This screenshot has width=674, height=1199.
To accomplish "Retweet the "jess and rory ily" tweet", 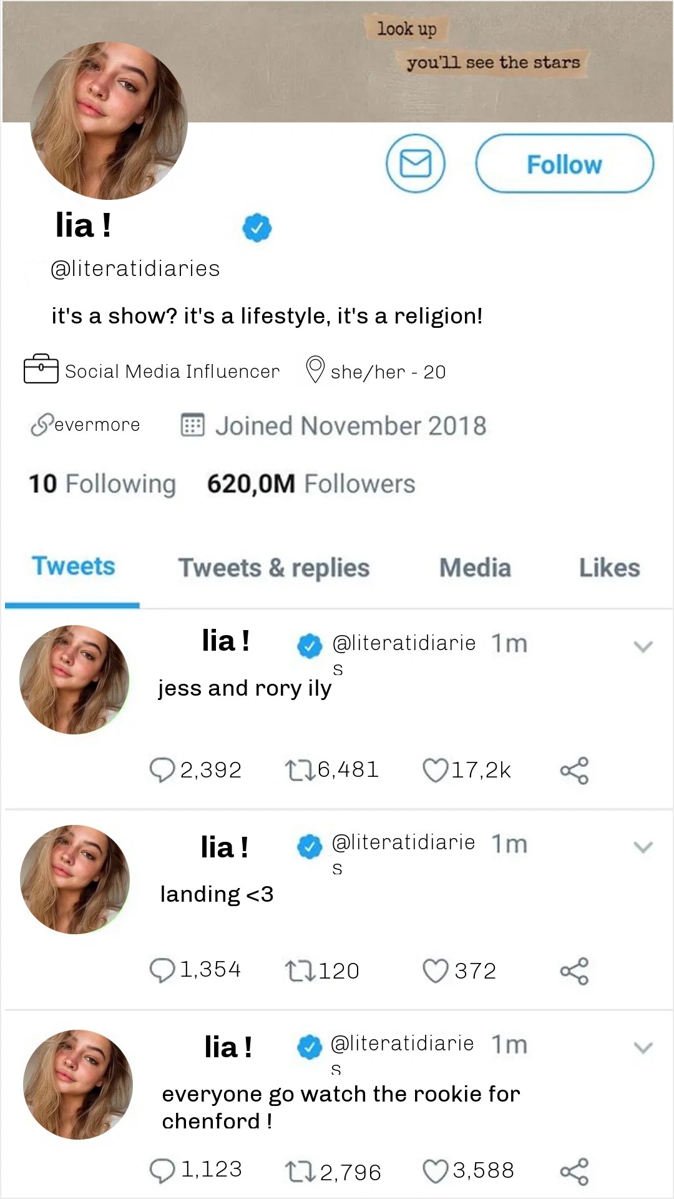I will tap(300, 770).
